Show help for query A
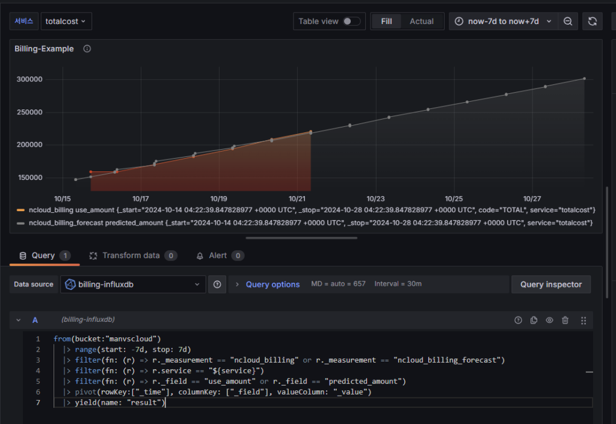 click(x=518, y=321)
